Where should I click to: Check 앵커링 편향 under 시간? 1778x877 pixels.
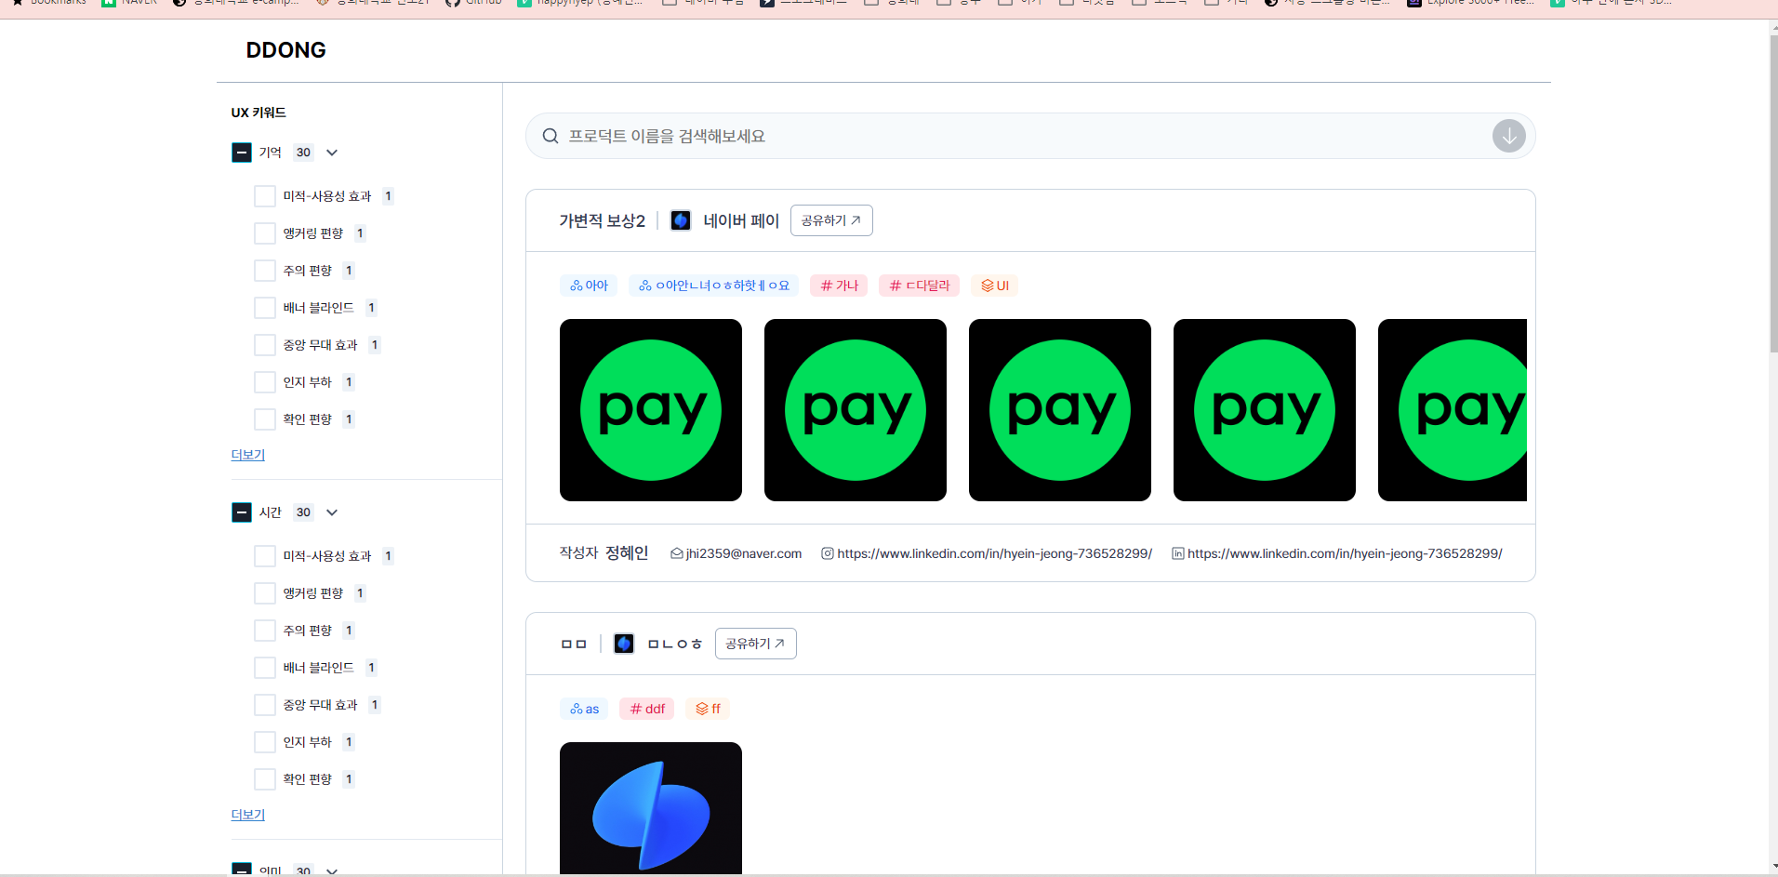[x=265, y=593]
